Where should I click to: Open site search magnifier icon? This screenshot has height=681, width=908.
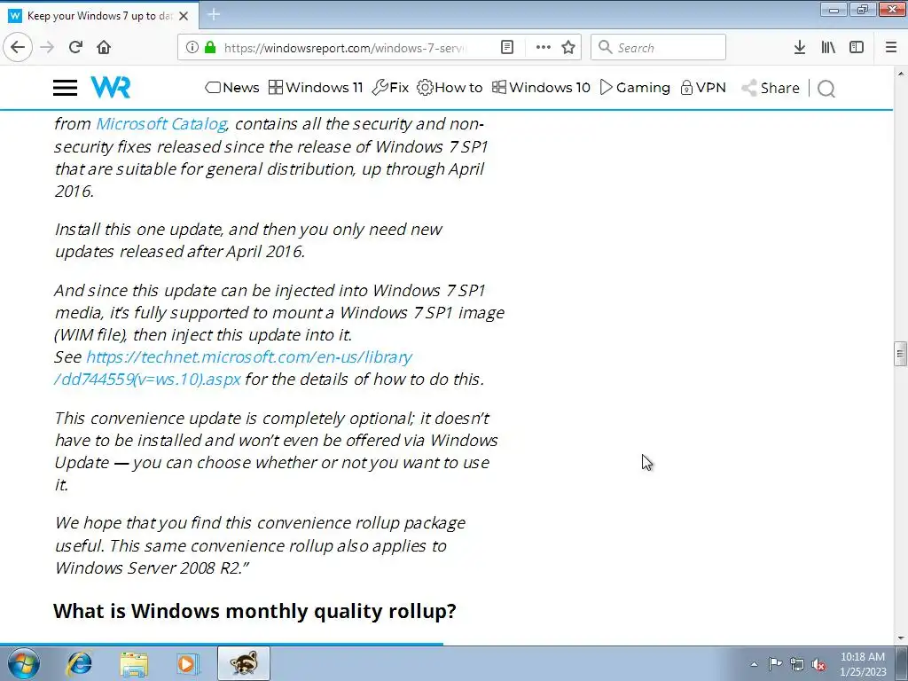[x=826, y=89]
